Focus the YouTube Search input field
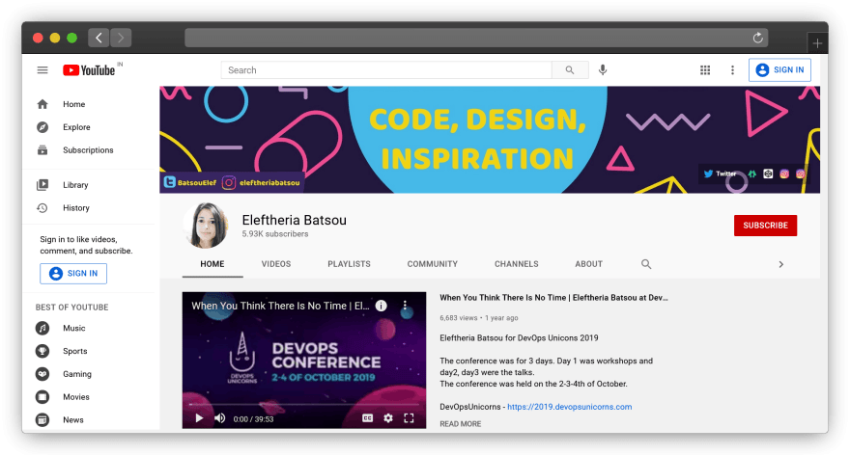The height and width of the screenshot is (455, 850). tap(386, 70)
